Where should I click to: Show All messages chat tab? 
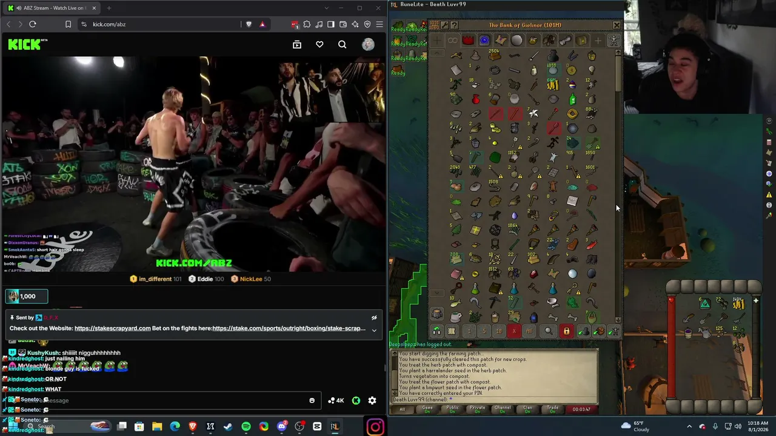pos(402,409)
